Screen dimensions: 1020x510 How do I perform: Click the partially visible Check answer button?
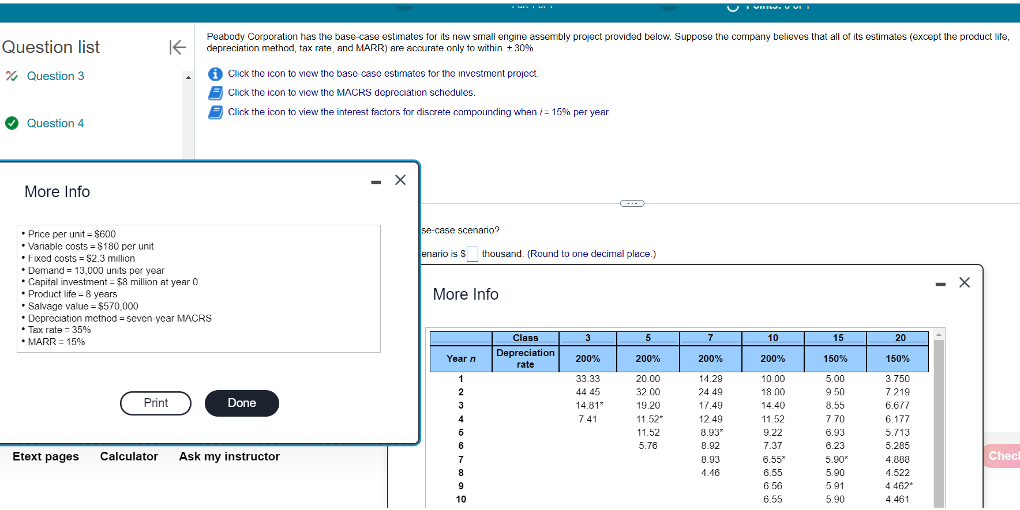[x=1002, y=456]
